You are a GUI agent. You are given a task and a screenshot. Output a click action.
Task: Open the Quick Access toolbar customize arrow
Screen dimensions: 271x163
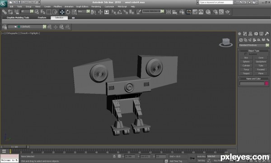point(39,2)
